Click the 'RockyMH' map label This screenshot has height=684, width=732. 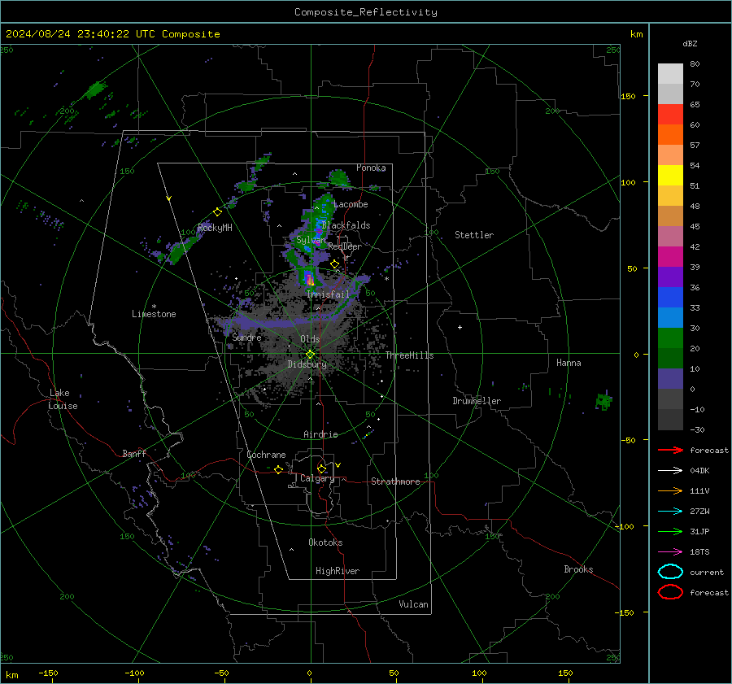point(215,228)
